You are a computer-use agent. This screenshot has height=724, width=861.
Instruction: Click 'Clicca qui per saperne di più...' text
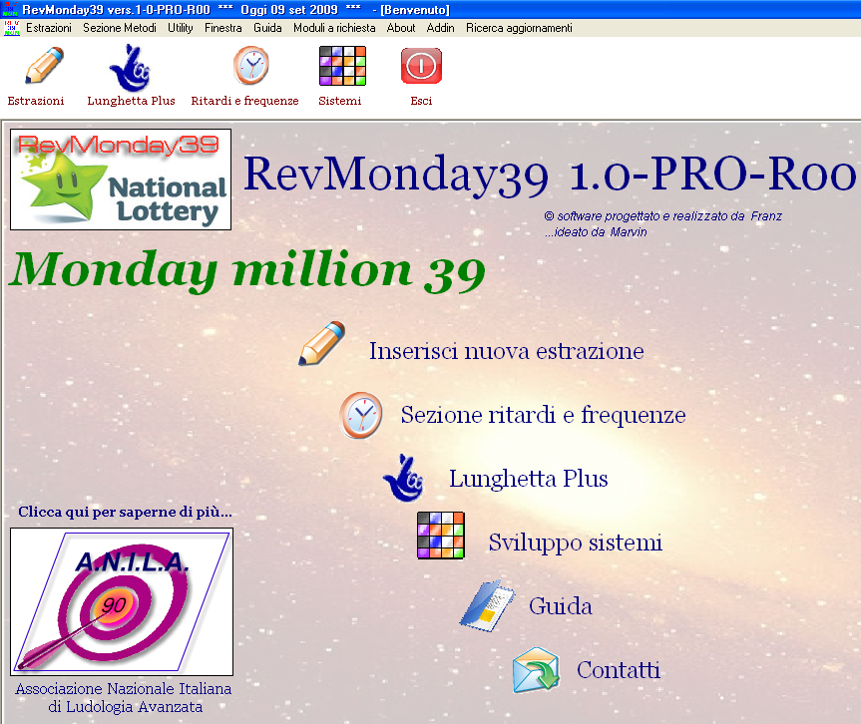(x=125, y=512)
